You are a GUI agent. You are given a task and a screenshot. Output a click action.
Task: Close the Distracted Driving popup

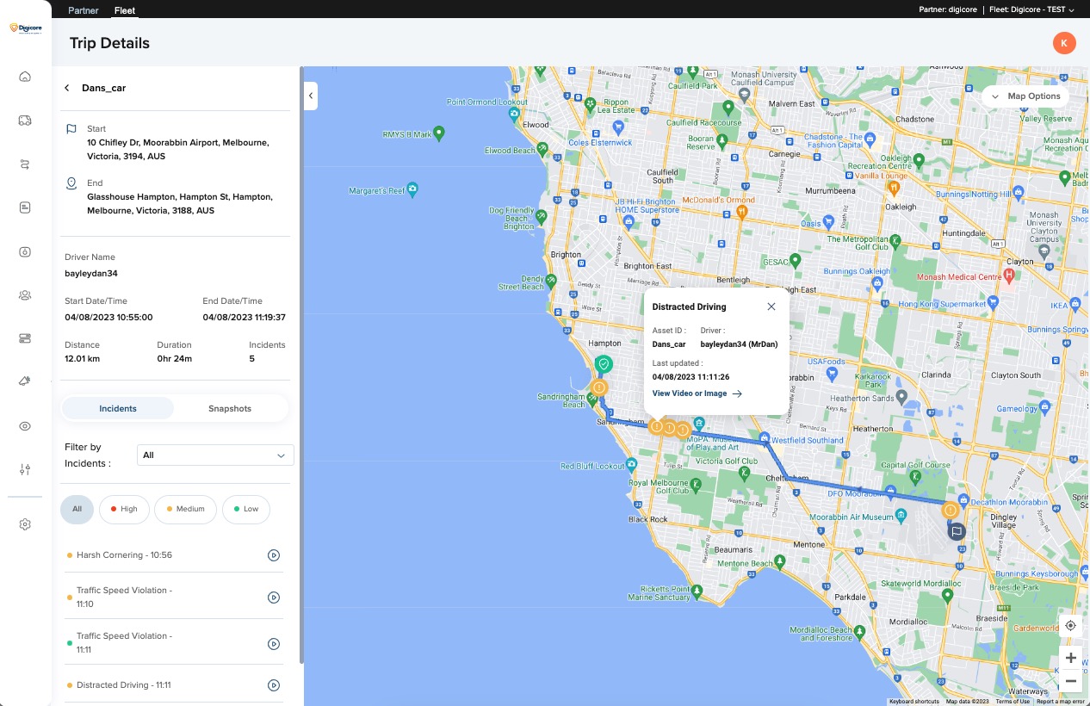[771, 307]
